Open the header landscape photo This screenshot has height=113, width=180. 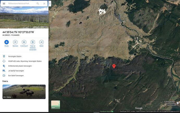click(x=24, y=17)
